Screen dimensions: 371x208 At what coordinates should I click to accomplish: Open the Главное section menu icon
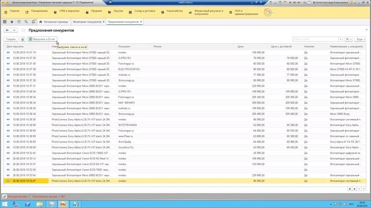tap(6, 12)
